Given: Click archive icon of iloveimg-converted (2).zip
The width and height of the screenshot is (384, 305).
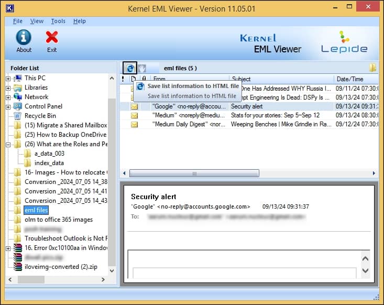Looking at the screenshot, I should (x=18, y=267).
